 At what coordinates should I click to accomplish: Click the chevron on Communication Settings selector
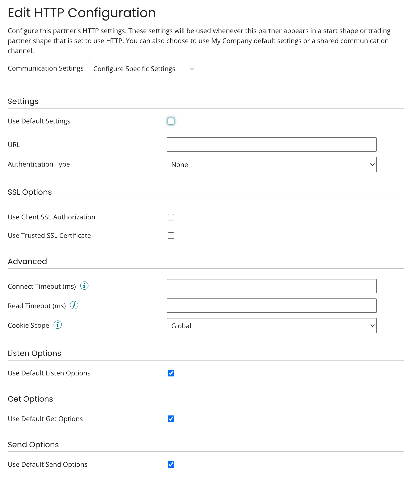191,69
